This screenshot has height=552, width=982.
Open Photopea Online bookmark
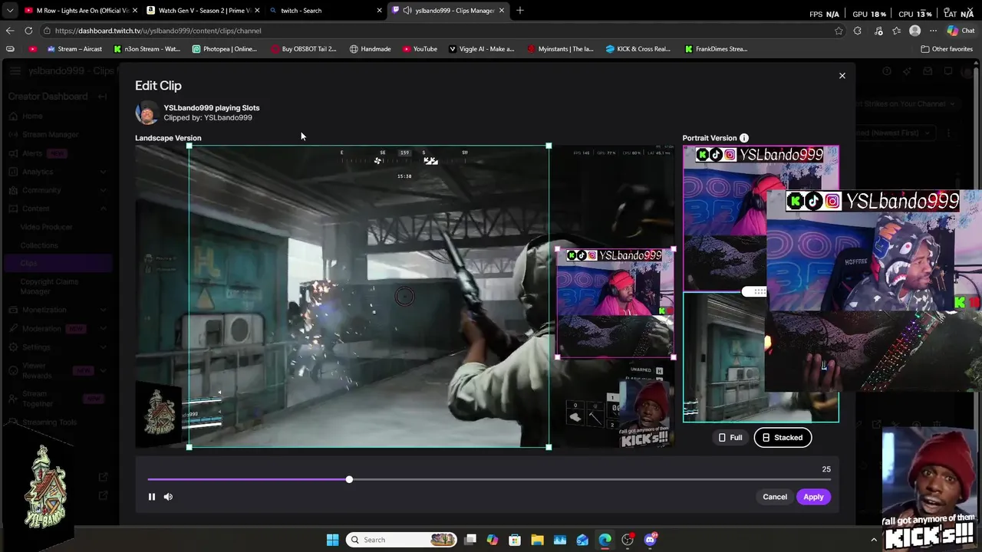(x=225, y=49)
